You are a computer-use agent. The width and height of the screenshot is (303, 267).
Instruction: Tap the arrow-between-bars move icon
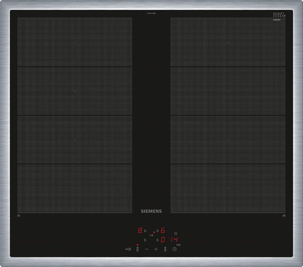click(x=151, y=235)
